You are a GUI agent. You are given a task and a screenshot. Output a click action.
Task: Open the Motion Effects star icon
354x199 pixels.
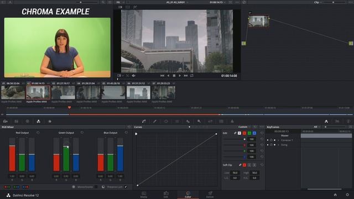pyautogui.click(x=50, y=122)
